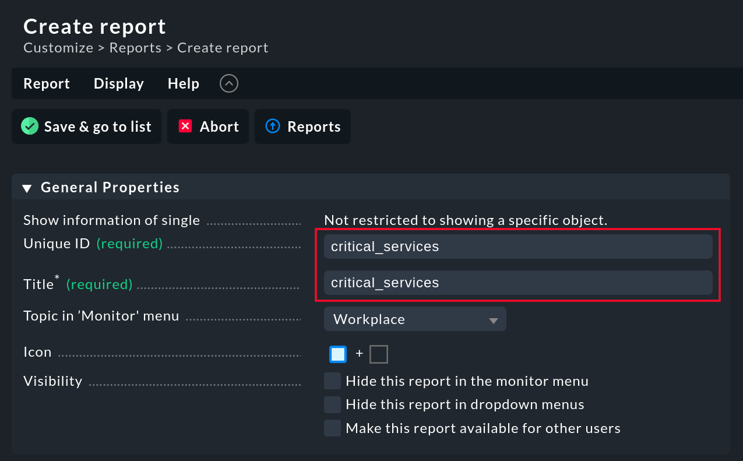Open the Display menu
Screen dimensions: 743x461
[119, 83]
